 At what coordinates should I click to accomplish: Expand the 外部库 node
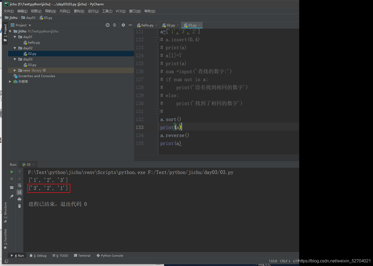(10, 81)
